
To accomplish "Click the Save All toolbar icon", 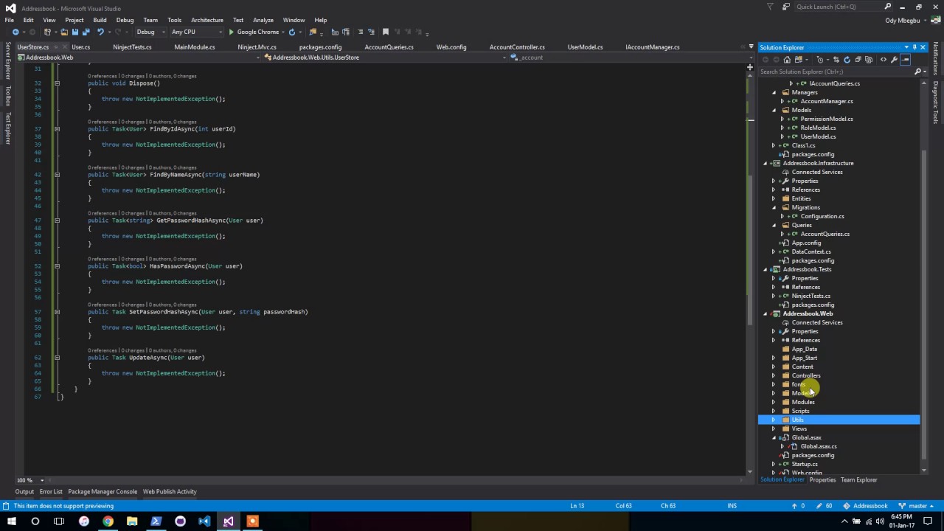I will (x=86, y=32).
